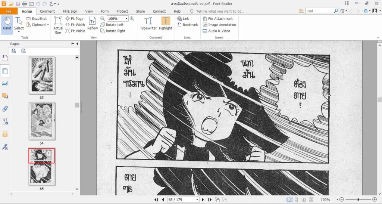Viewport: 382px width, 204px height.
Task: Open the Comments side panel
Action: tap(5, 96)
